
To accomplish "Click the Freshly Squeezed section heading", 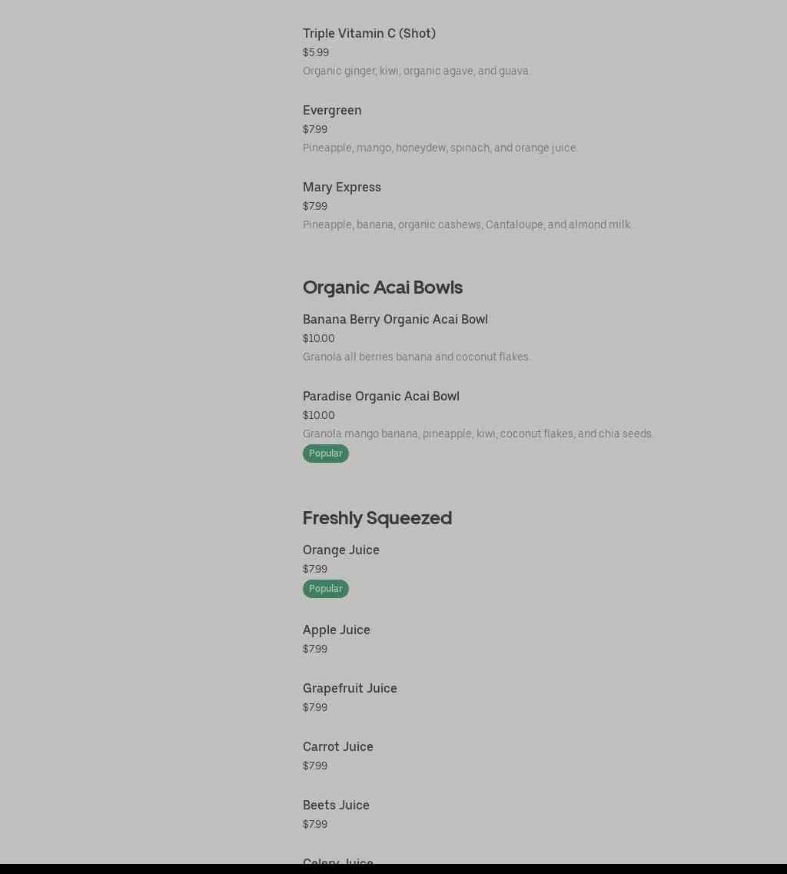I will tap(377, 517).
